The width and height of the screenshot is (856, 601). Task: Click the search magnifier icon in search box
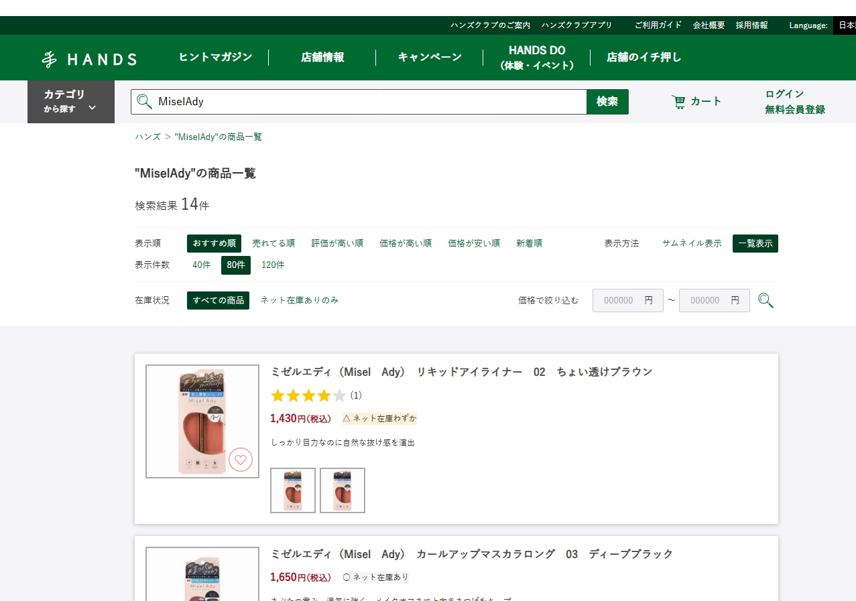(144, 102)
